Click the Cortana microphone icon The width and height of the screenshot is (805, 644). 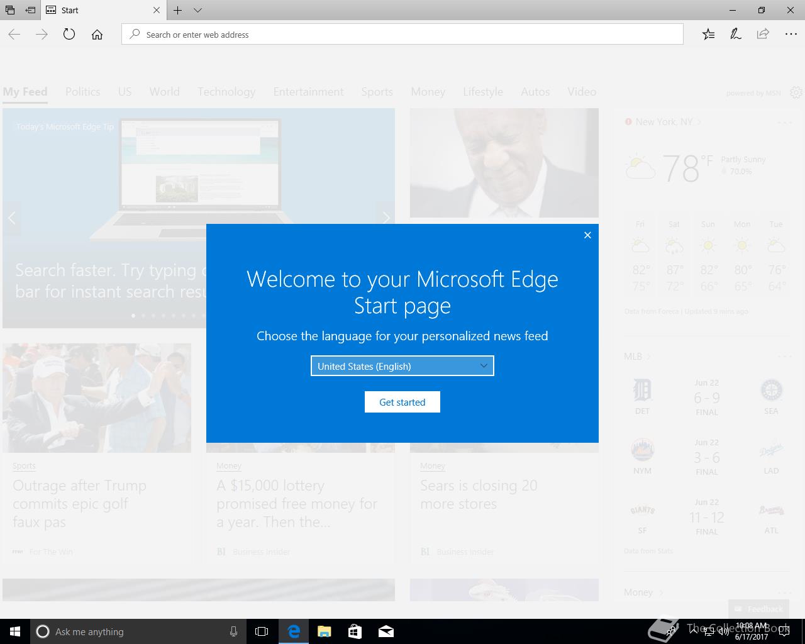click(x=233, y=631)
